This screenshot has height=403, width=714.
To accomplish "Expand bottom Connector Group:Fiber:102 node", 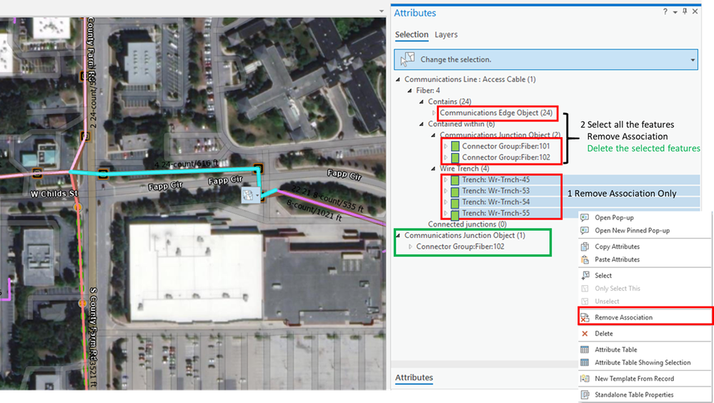I will click(x=410, y=247).
